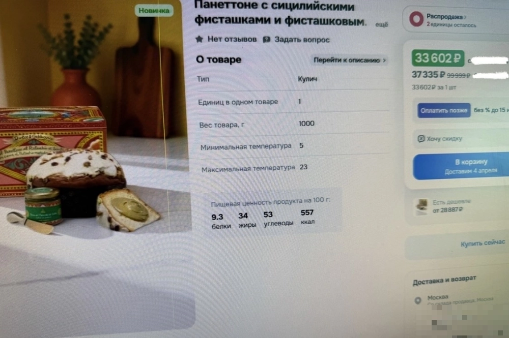Open the cheaper offer product thumbnail
Viewport: 509px width, 338px height.
pyautogui.click(x=421, y=207)
